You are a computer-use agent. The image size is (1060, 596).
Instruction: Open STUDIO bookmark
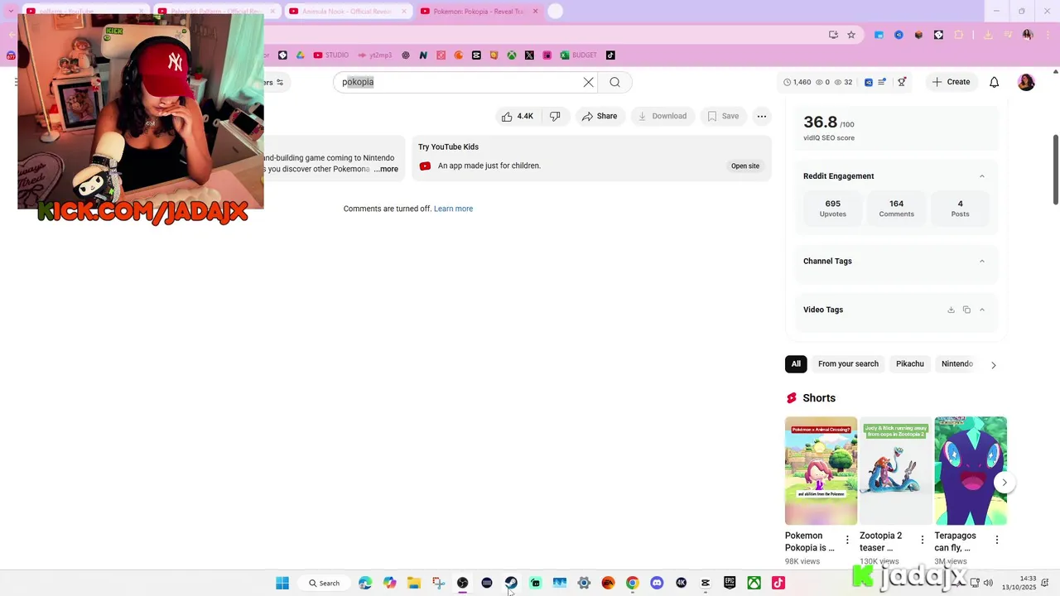pos(331,55)
